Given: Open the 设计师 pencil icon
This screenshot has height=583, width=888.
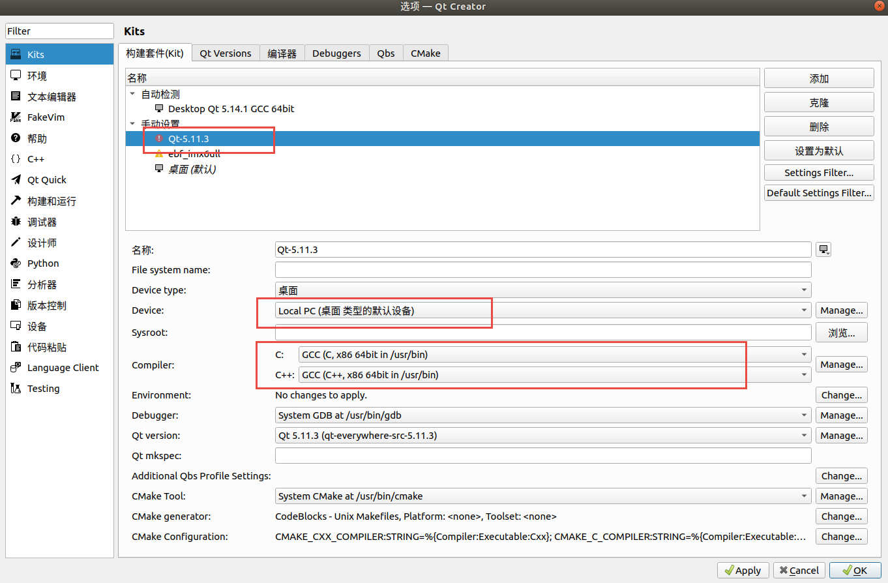Looking at the screenshot, I should click(x=16, y=243).
